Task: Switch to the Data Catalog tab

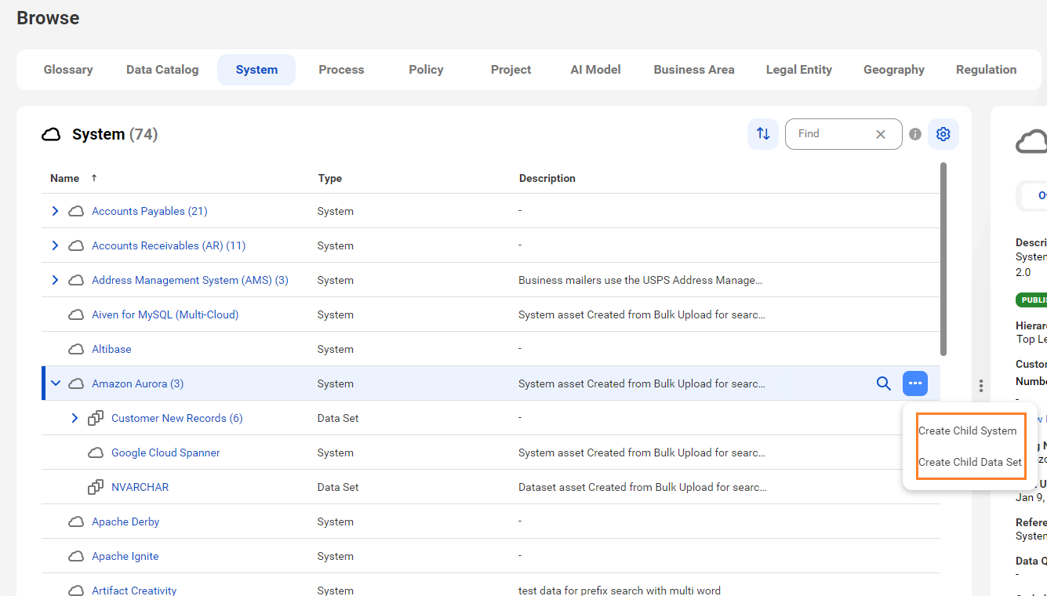Action: (162, 70)
